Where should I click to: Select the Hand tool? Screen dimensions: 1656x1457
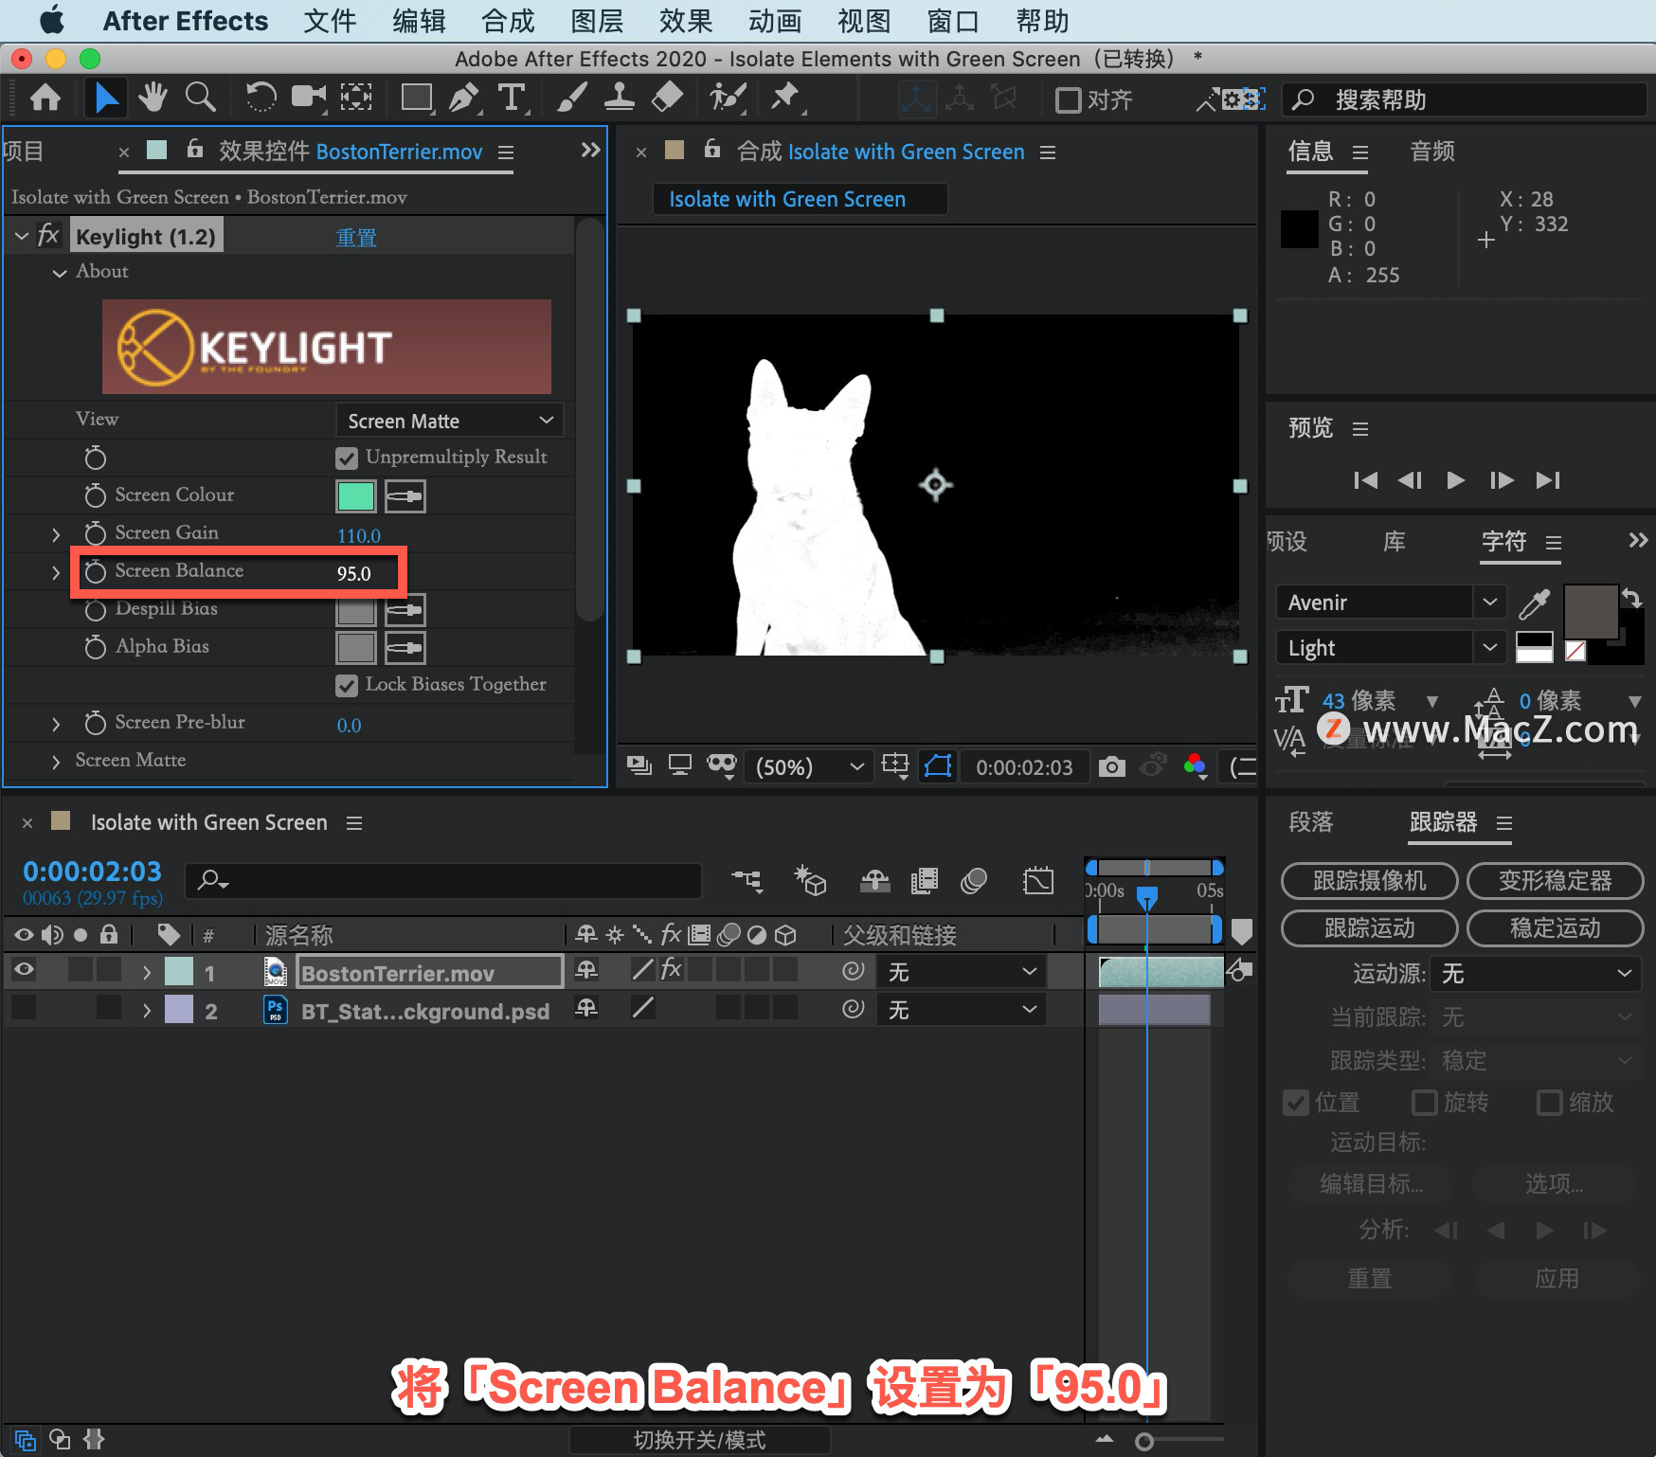(x=153, y=98)
